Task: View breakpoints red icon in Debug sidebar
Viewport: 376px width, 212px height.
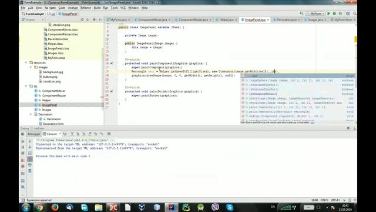Action: [x=23, y=160]
